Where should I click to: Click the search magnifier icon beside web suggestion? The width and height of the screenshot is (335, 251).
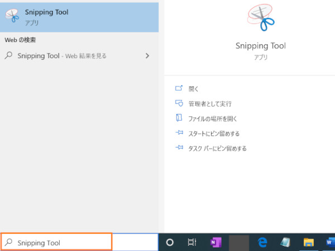[x=8, y=55]
